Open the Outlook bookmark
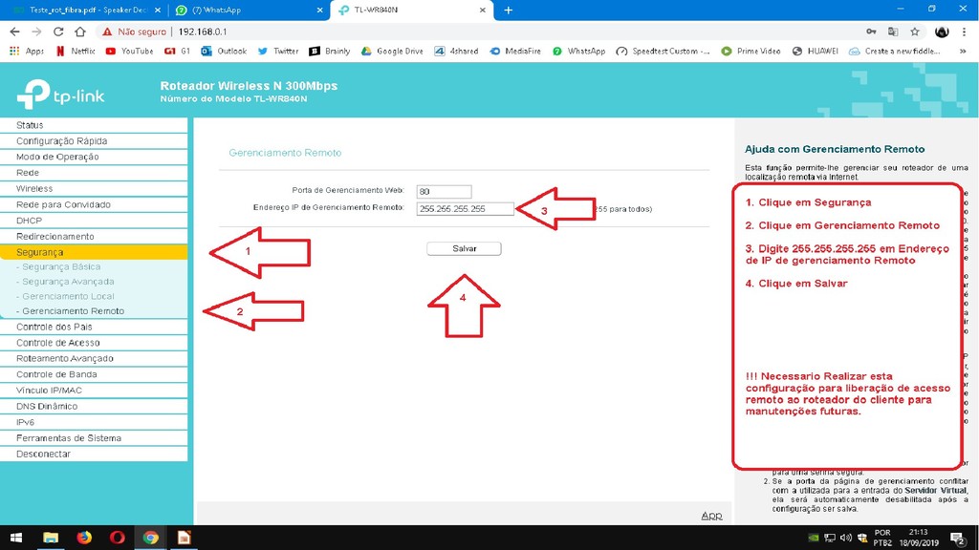Viewport: 979px width, 550px height. point(224,52)
